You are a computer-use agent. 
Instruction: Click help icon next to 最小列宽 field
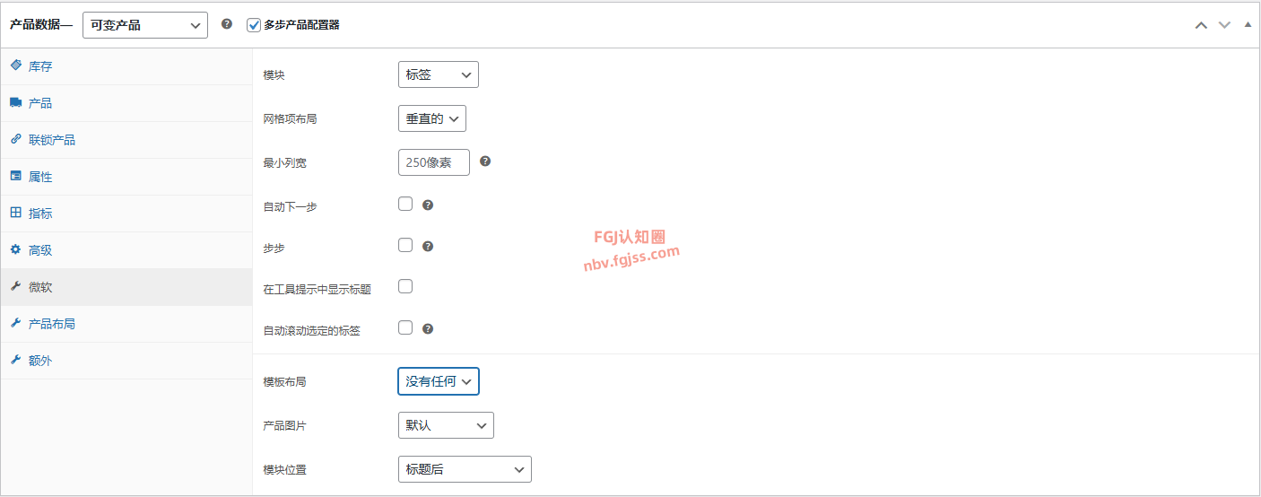485,161
